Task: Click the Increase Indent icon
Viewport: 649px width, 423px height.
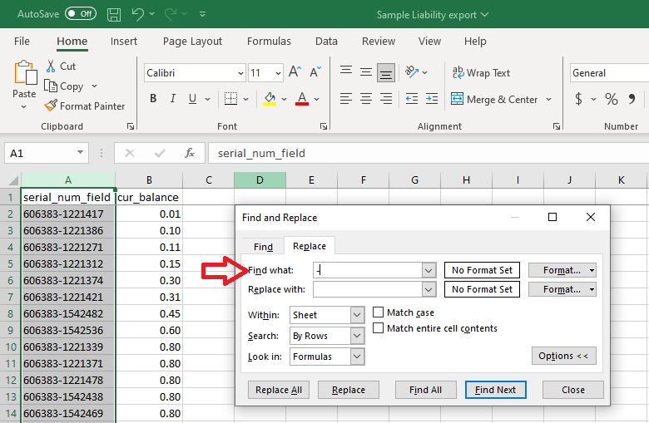Action: point(432,99)
